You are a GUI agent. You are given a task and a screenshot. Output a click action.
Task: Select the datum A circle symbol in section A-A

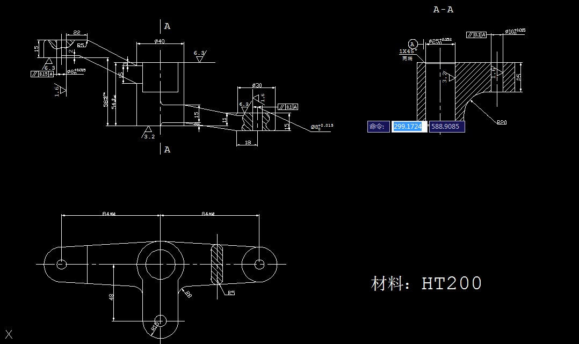[x=412, y=45]
